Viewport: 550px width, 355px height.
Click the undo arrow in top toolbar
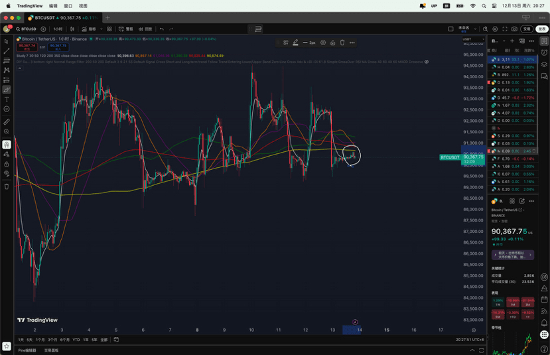point(162,29)
